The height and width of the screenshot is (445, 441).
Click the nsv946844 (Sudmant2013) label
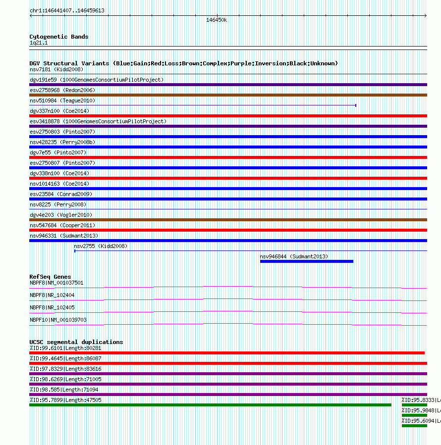click(294, 257)
